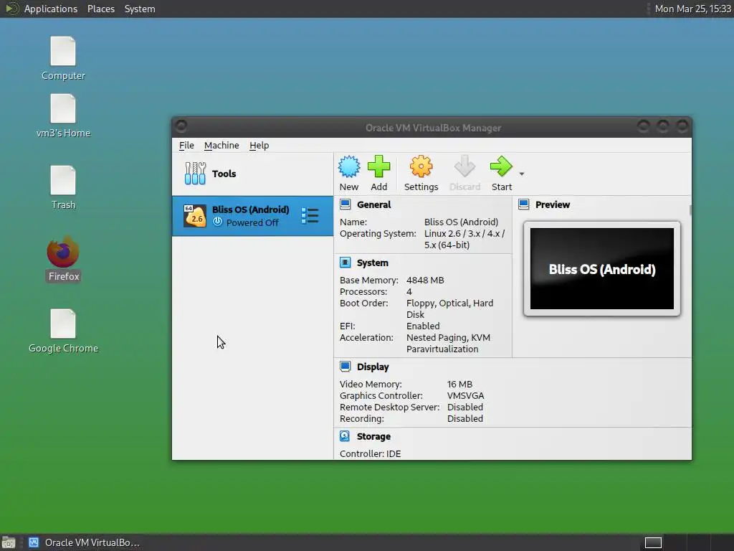Viewport: 734px width, 551px height.
Task: Click the New virtual machine icon
Action: pyautogui.click(x=349, y=166)
